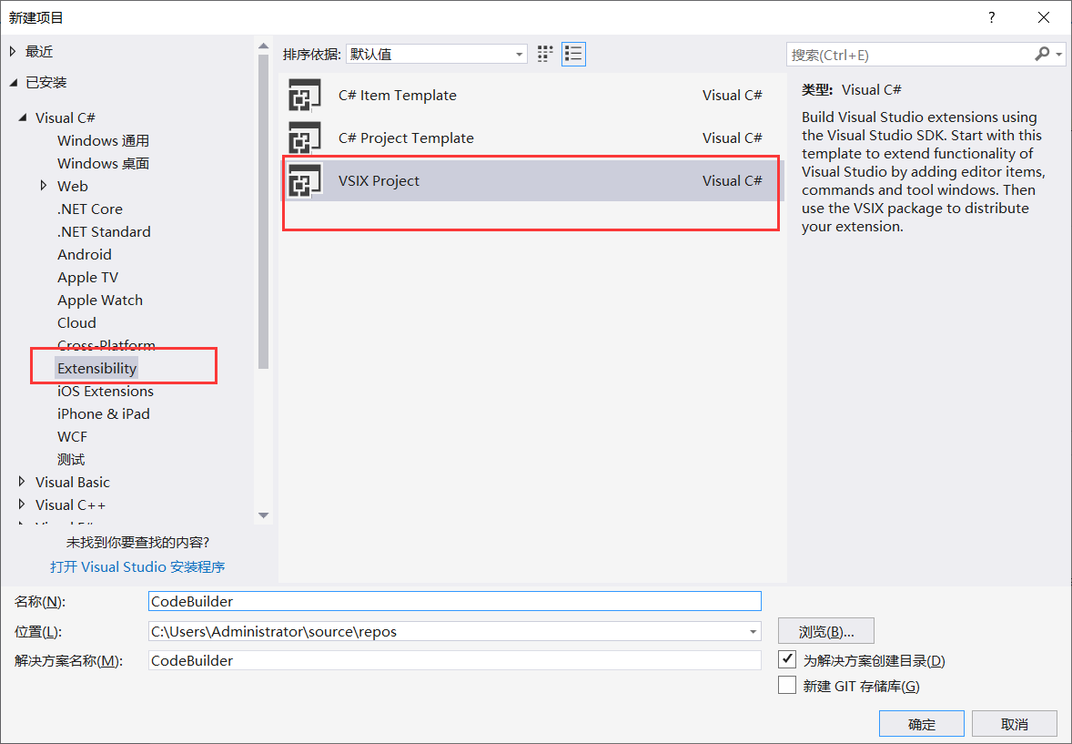Select the .NET Standard category
The height and width of the screenshot is (744, 1072).
click(x=104, y=231)
